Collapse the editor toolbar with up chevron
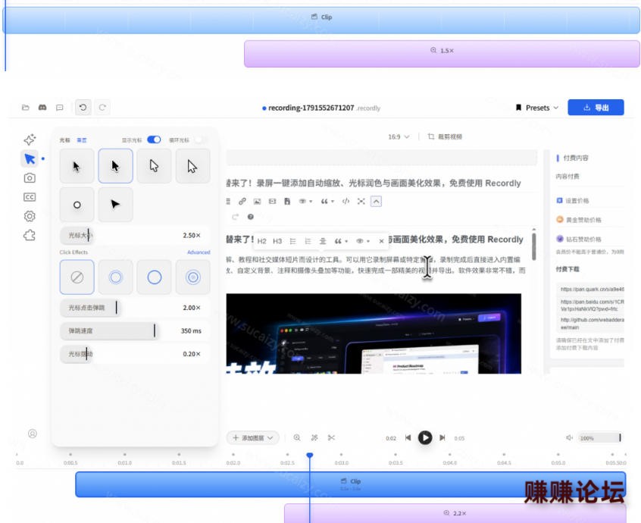This screenshot has height=523, width=641. click(376, 201)
